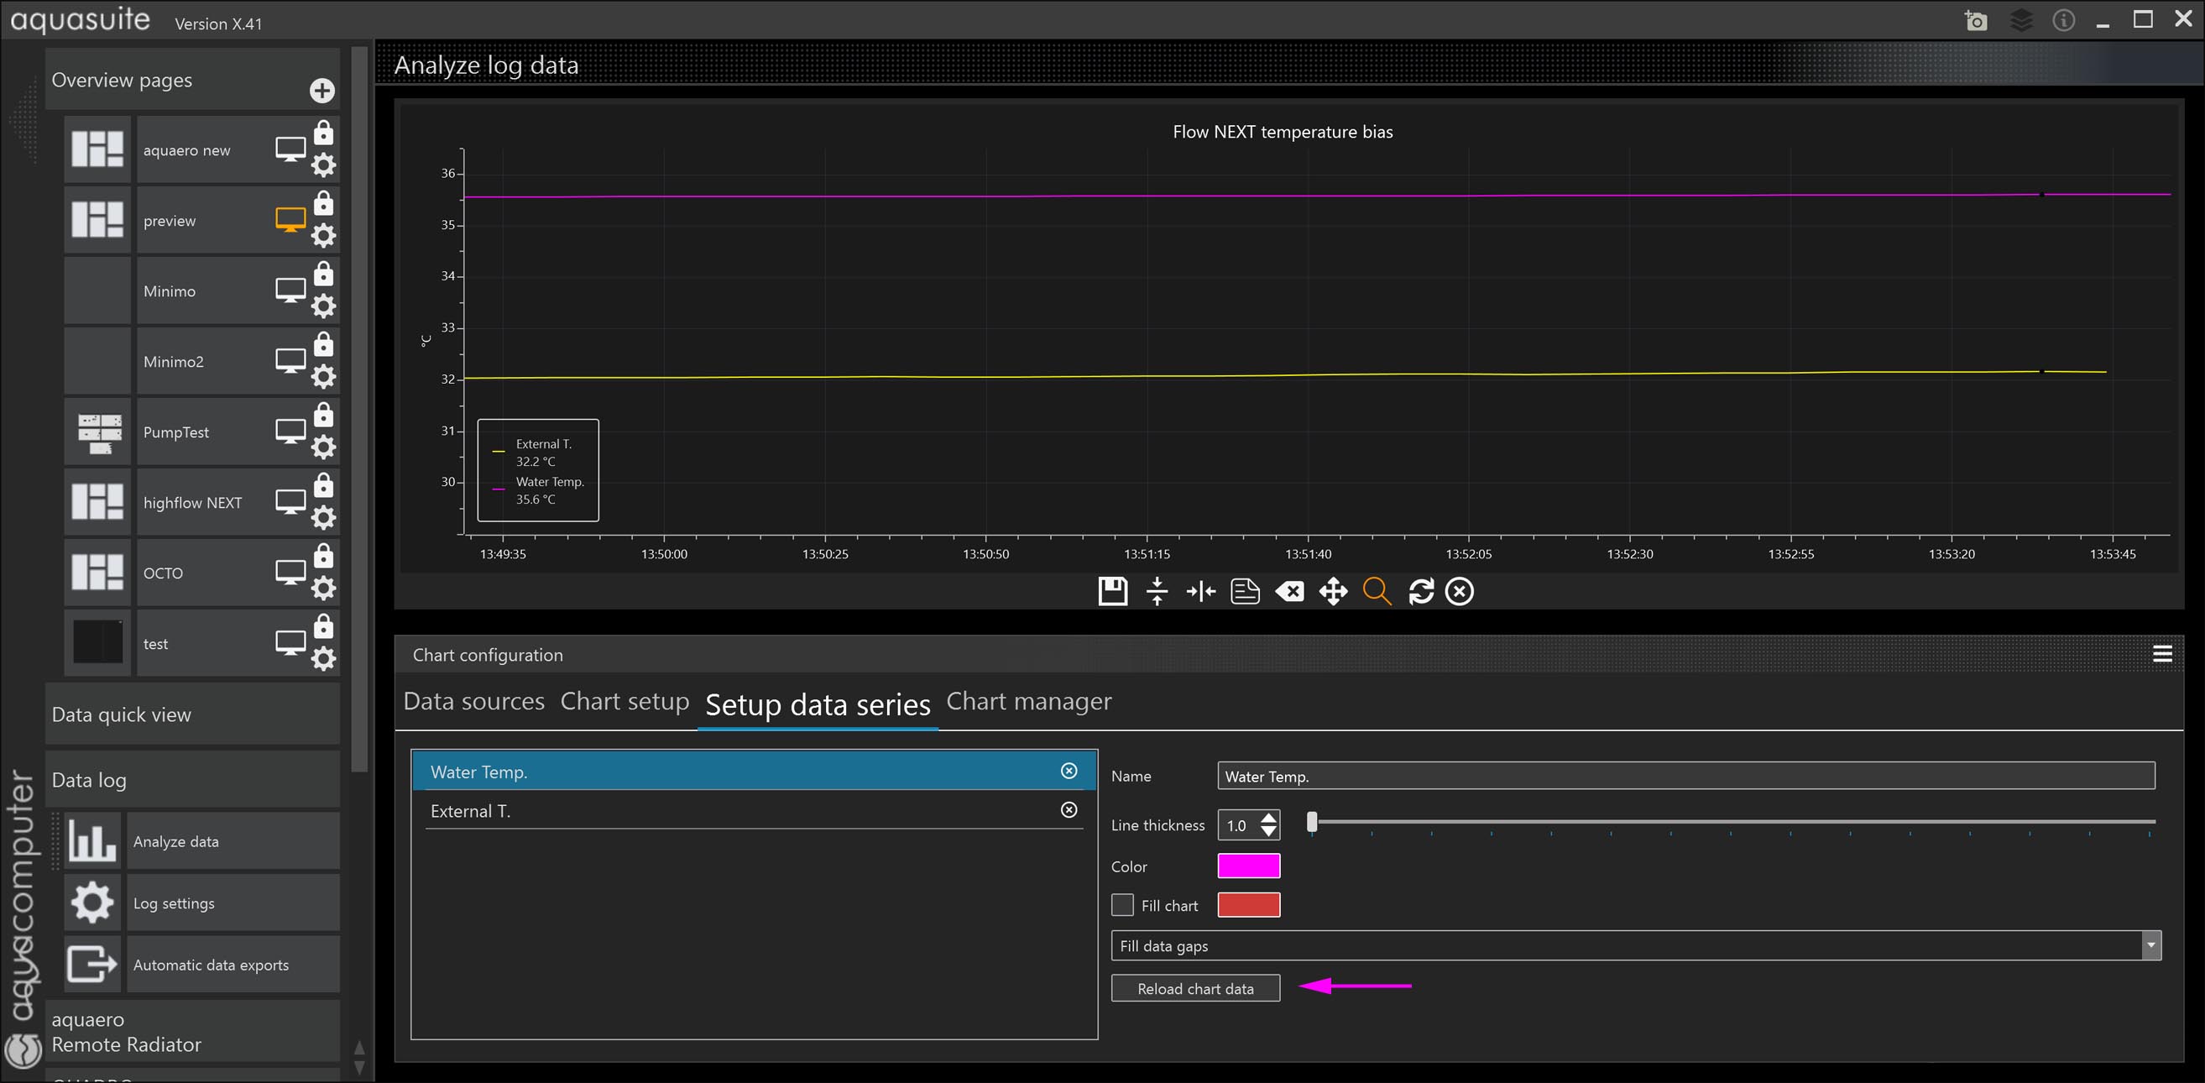Enable the Fill chart checkbox
This screenshot has width=2205, height=1083.
(x=1122, y=905)
